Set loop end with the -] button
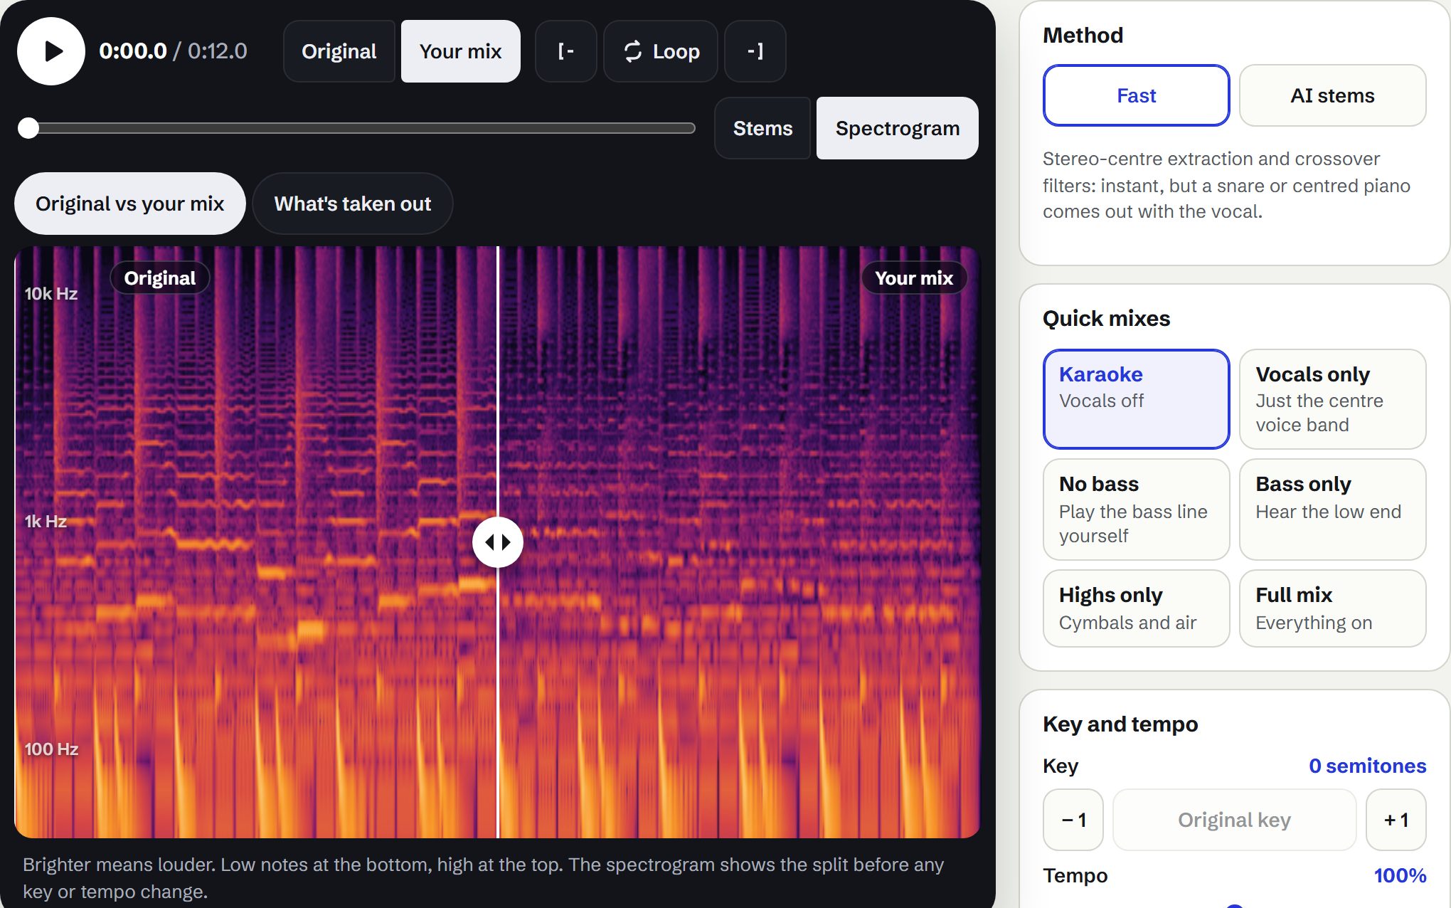Image resolution: width=1451 pixels, height=908 pixels. [755, 51]
